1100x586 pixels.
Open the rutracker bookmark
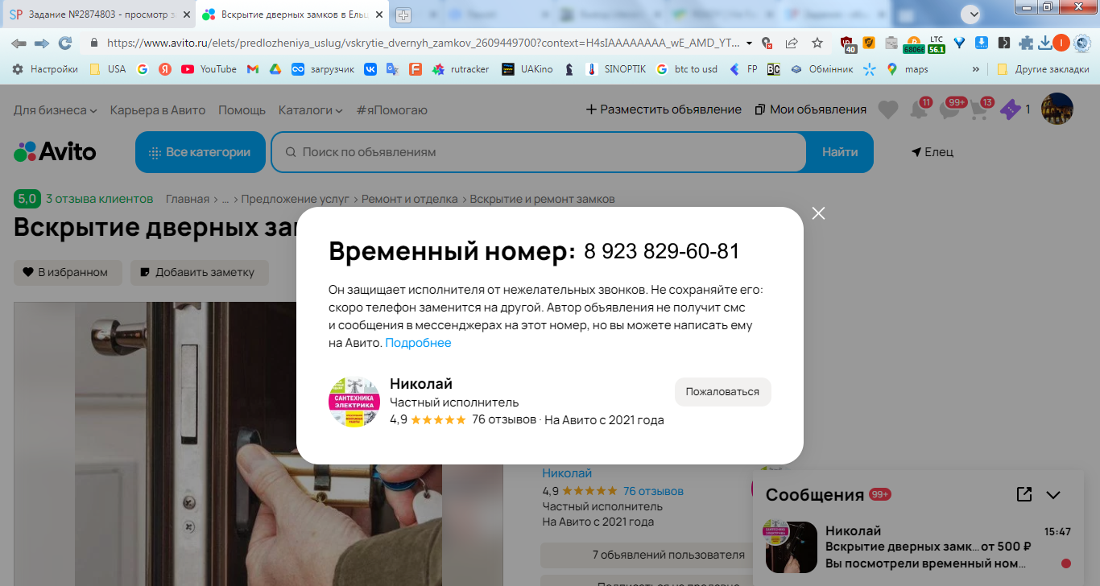[x=461, y=69]
